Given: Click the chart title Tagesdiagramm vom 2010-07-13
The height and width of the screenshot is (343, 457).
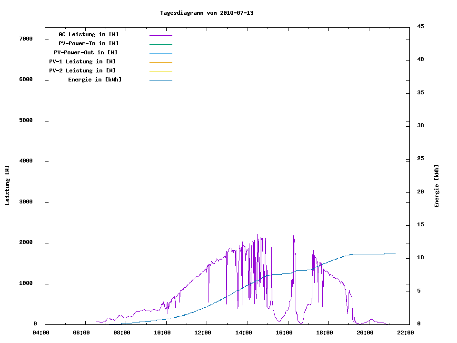Looking at the screenshot, I should tap(207, 13).
